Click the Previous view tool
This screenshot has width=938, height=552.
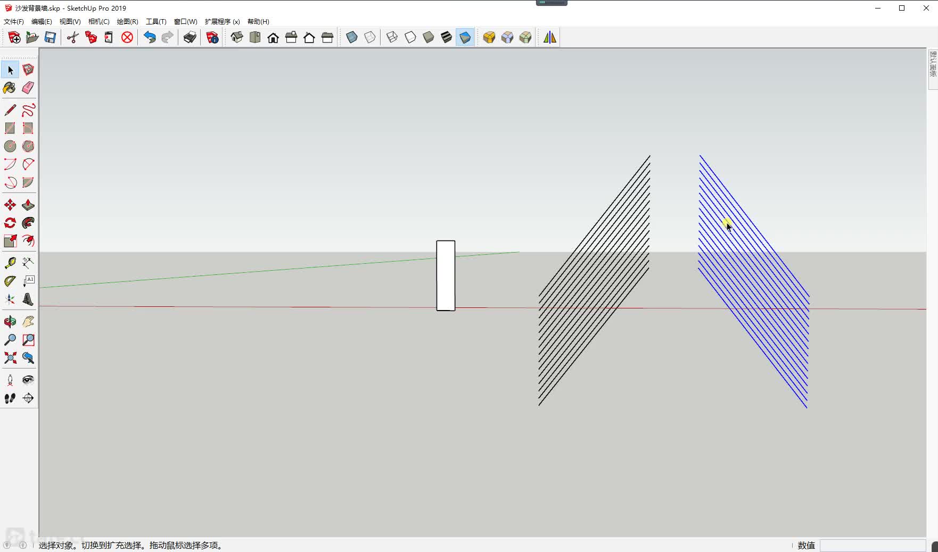pyautogui.click(x=28, y=358)
